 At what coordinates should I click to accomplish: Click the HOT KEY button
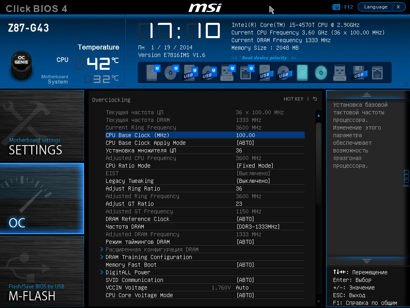point(293,99)
